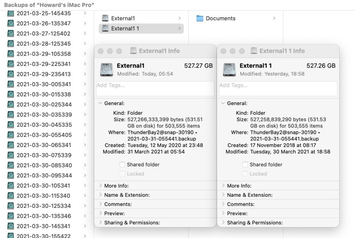Enable Shared folder in External1 1 Info
Image resolution: width=355 pixels, height=238 pixels.
(x=245, y=164)
